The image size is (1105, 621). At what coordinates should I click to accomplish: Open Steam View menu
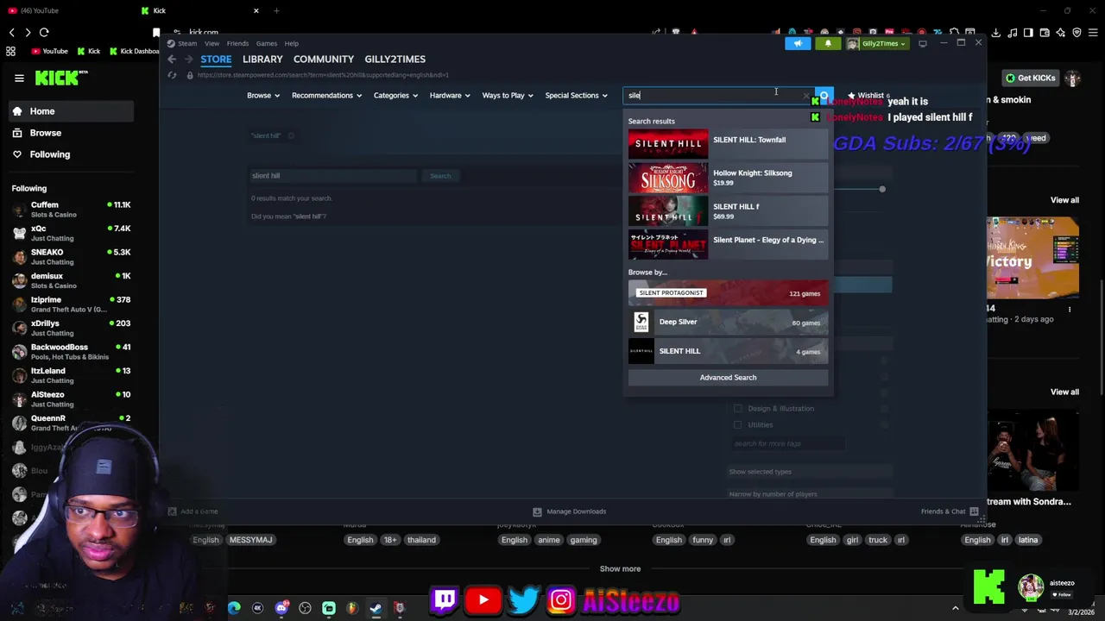pos(212,43)
